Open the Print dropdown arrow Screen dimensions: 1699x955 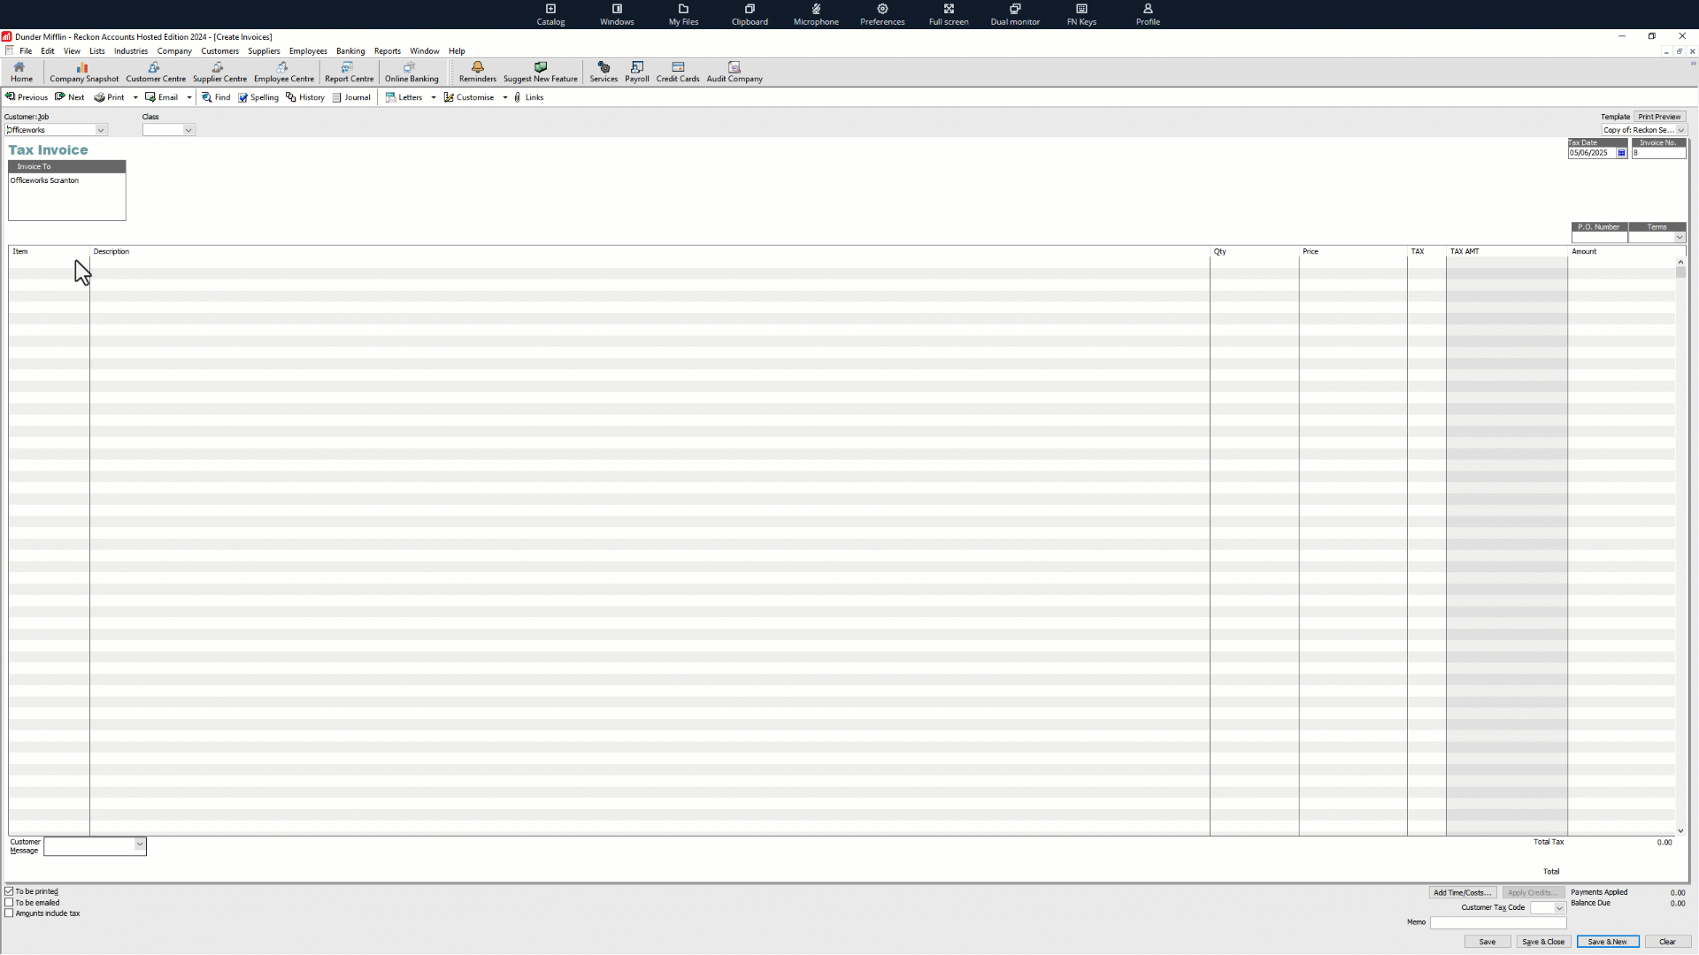135,97
